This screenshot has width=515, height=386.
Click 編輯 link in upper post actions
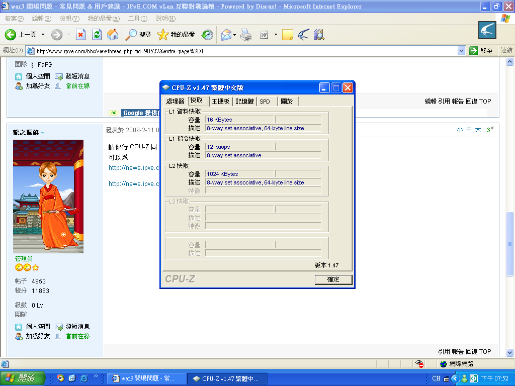(x=431, y=102)
